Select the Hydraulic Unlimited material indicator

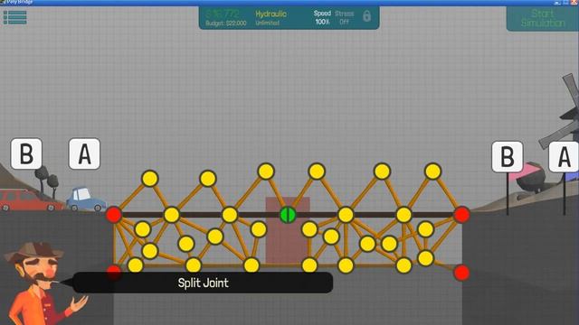[271, 18]
